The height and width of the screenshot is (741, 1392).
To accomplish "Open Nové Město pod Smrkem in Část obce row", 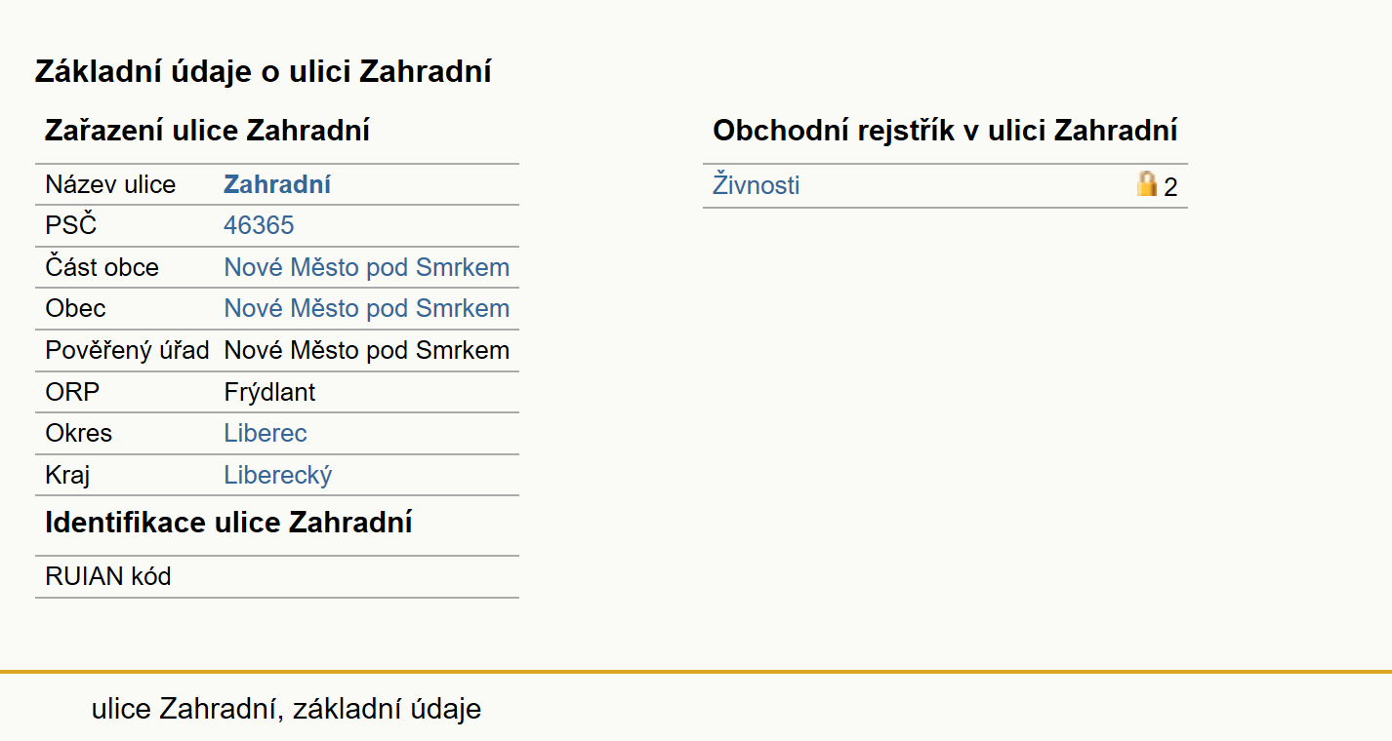I will click(367, 267).
